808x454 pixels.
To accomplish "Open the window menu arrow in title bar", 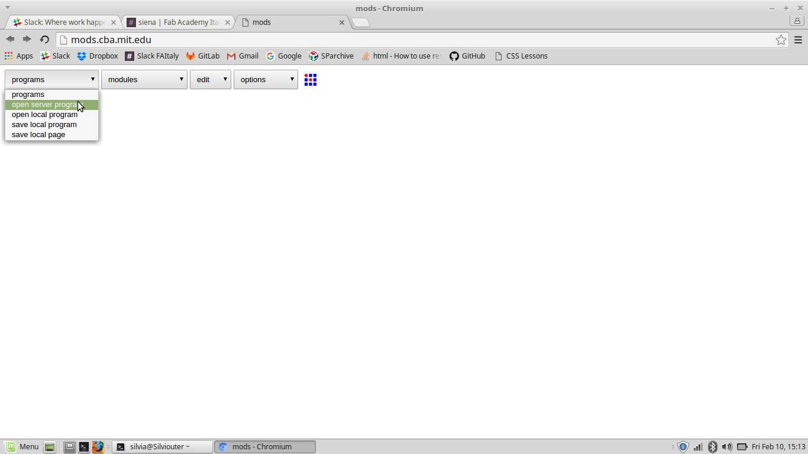I will (8, 7).
